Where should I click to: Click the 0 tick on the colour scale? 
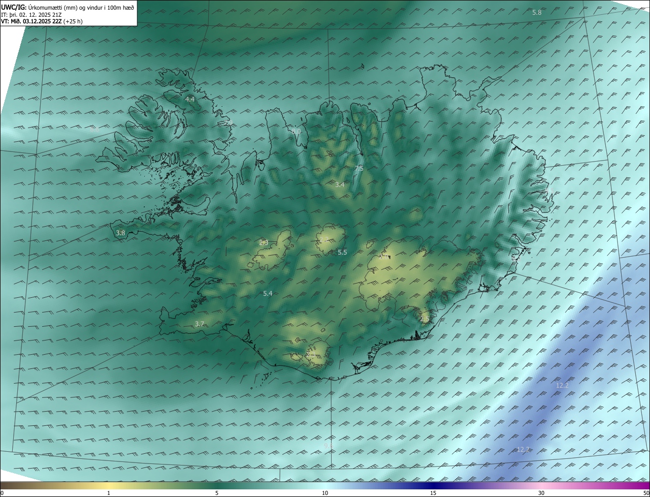(x=2, y=493)
